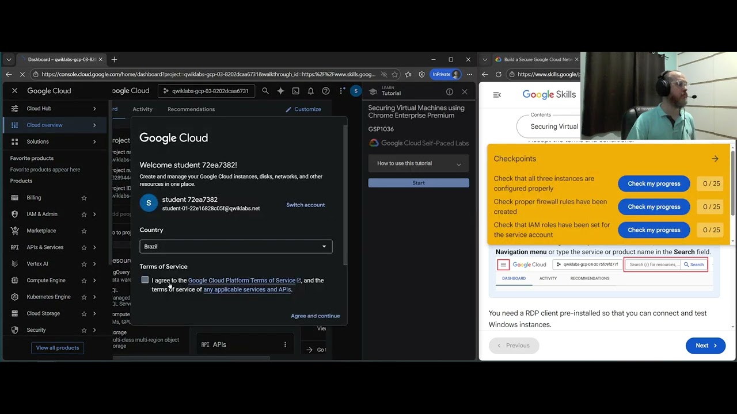Close the Tutorial panel
The image size is (737, 414).
pos(465,91)
